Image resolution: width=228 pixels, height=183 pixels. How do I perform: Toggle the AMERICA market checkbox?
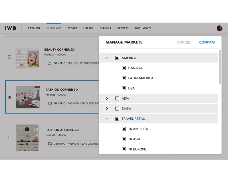117,58
